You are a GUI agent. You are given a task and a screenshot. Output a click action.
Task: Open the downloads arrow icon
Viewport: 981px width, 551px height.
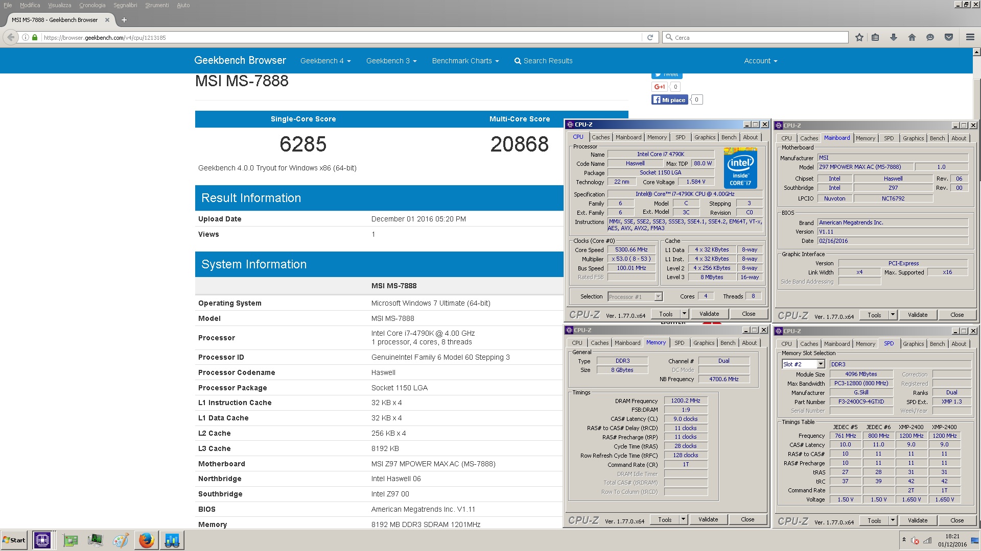pos(893,37)
